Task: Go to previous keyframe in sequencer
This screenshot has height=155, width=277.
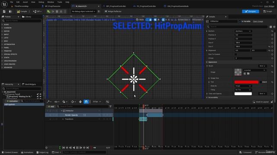Action: [x=67, y=148]
